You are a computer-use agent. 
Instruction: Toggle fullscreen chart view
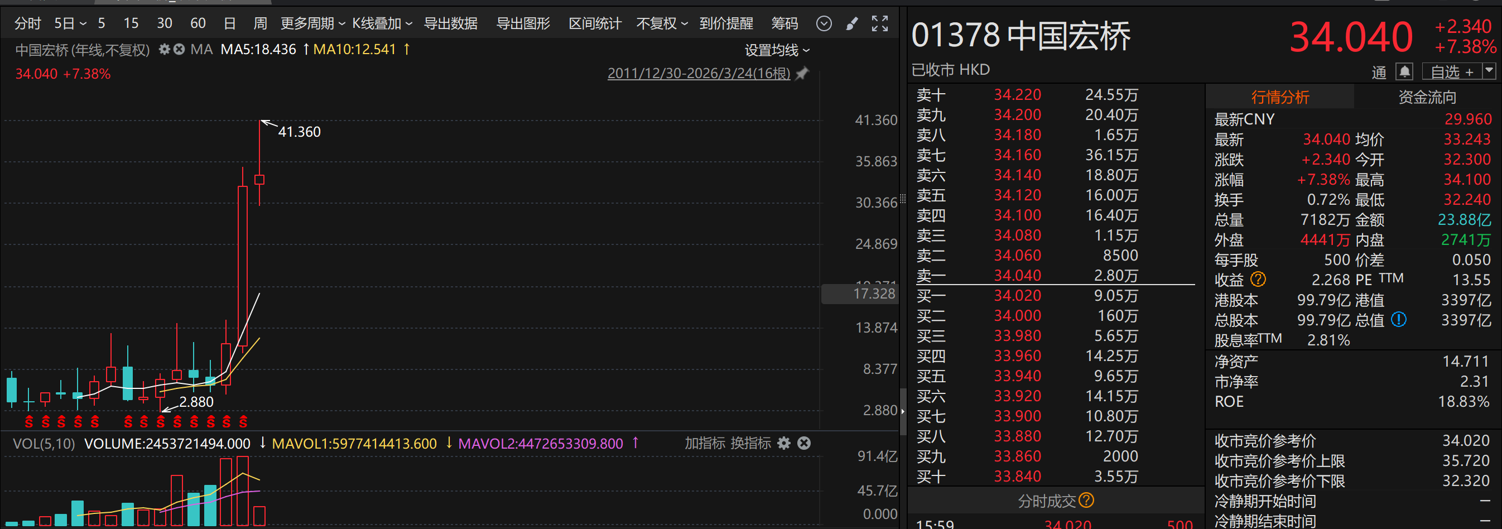880,23
